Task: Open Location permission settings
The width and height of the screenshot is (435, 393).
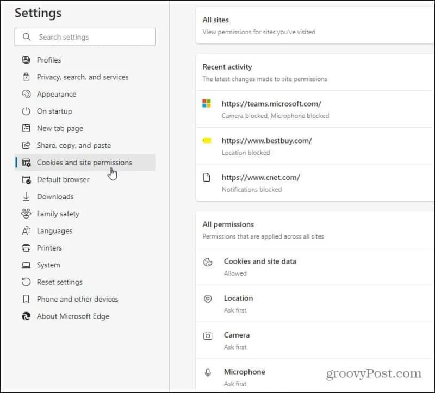Action: 315,304
